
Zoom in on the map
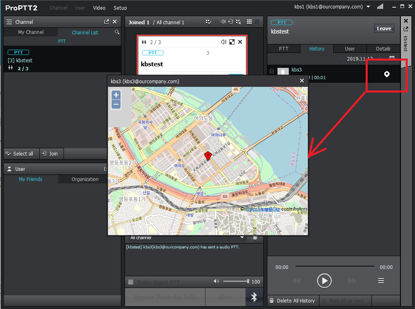coord(116,95)
